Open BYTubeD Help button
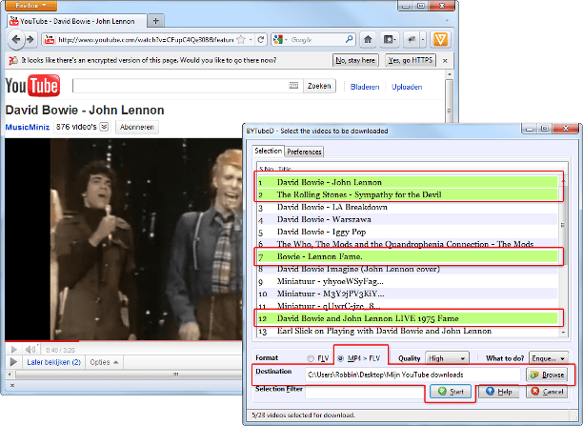583x426 pixels. (x=498, y=392)
